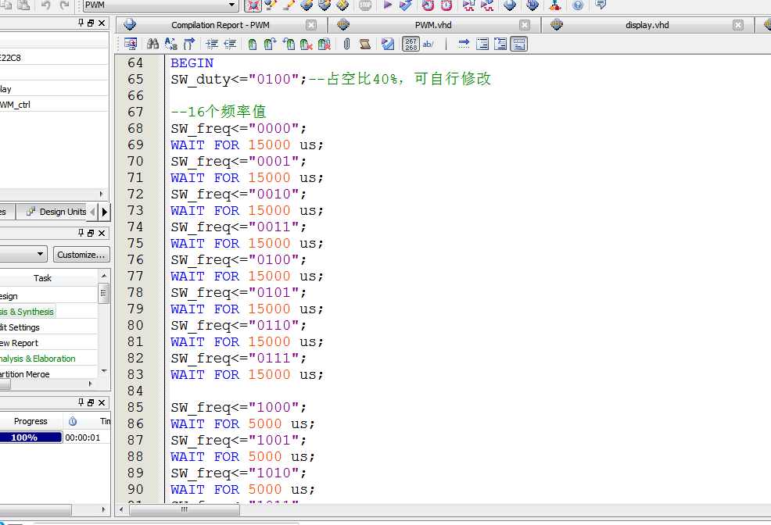771x525 pixels.
Task: Switch to the PWM.vhd tab
Action: tap(432, 25)
